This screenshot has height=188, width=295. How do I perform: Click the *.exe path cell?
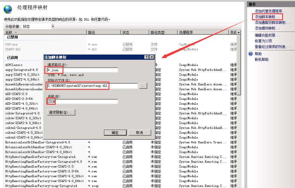92,45
